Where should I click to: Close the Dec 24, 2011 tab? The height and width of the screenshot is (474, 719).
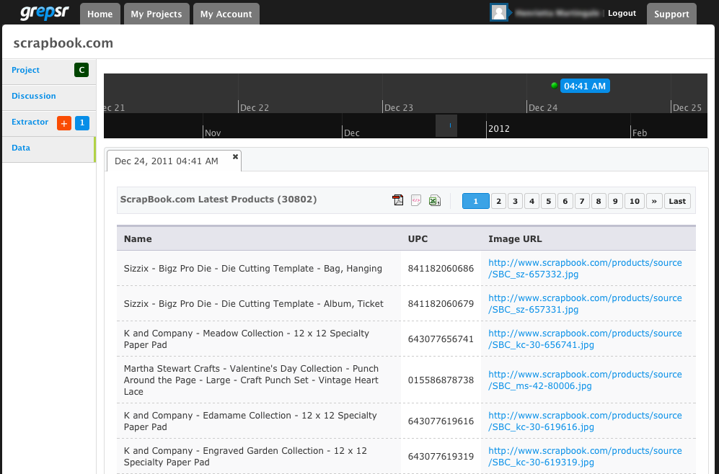(x=235, y=156)
